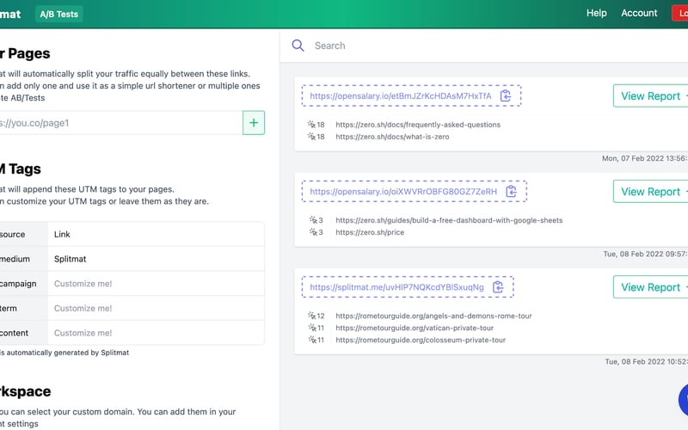Open short link splitmat.me/uvHIP7NQKcdYBlSxuqNg

pos(396,287)
